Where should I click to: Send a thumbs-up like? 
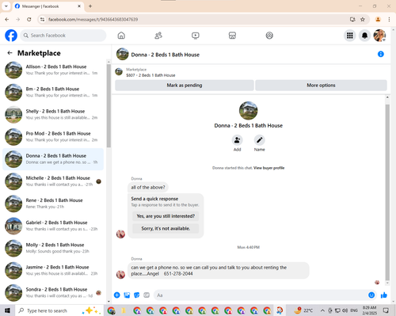pos(384,295)
